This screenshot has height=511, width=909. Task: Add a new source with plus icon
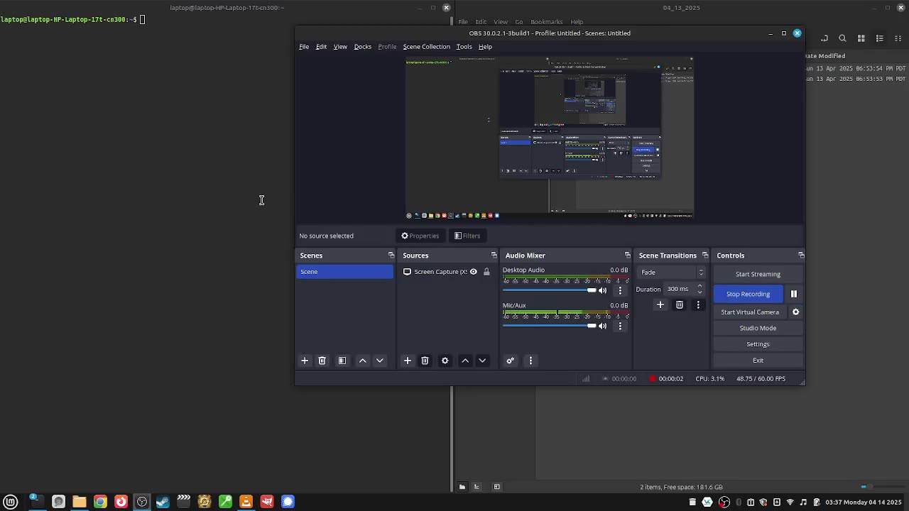pyautogui.click(x=408, y=361)
